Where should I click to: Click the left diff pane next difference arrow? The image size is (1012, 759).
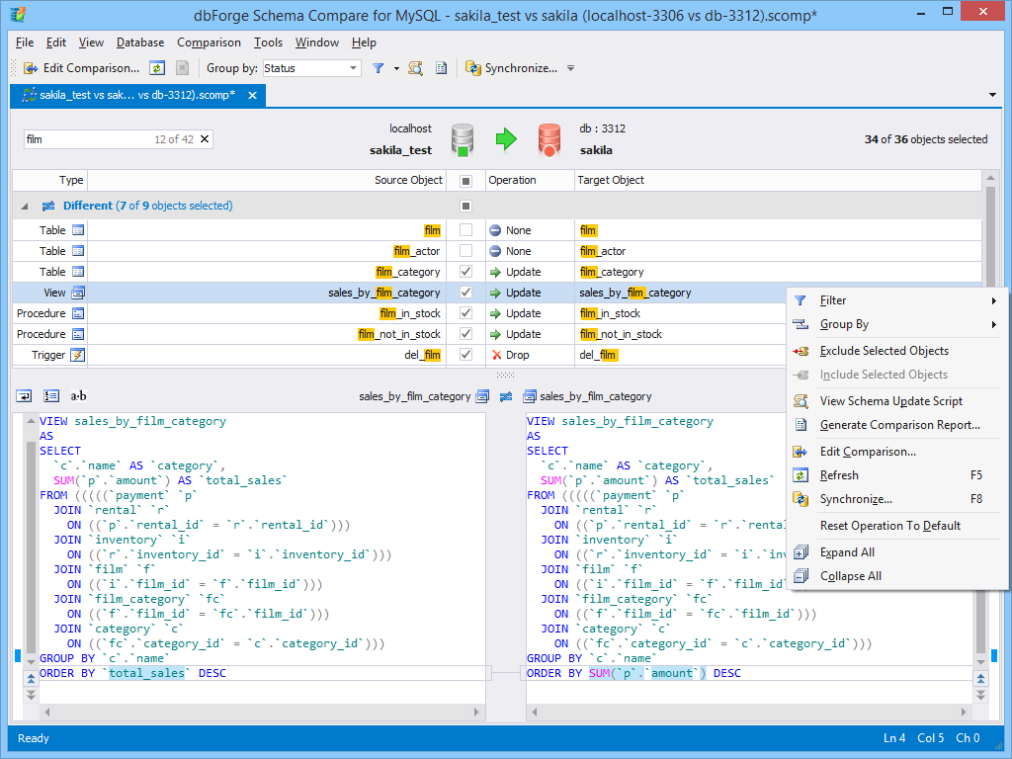tap(31, 695)
